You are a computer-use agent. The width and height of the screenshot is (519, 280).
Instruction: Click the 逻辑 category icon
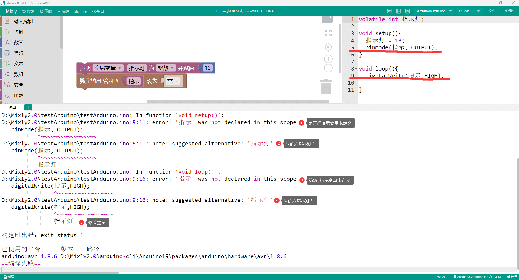pos(7,53)
